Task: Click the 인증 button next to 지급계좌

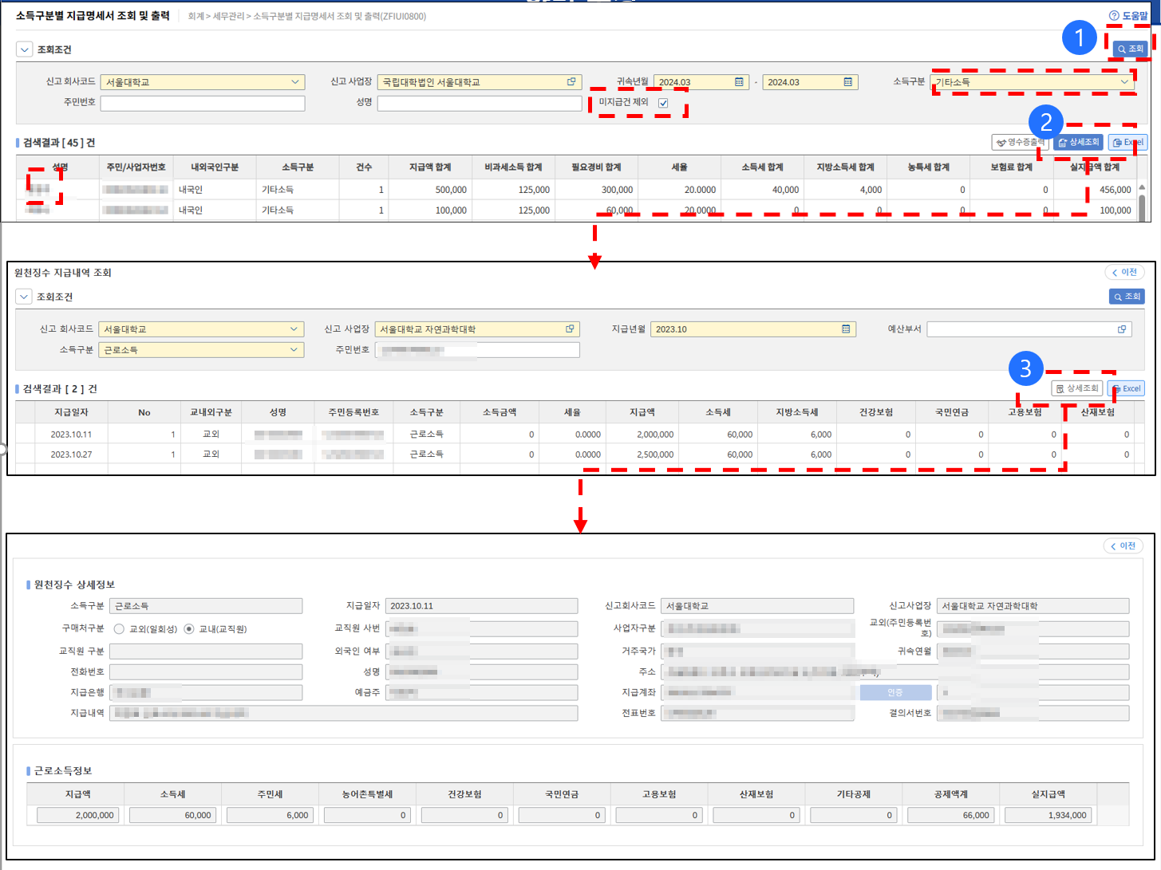Action: (895, 693)
